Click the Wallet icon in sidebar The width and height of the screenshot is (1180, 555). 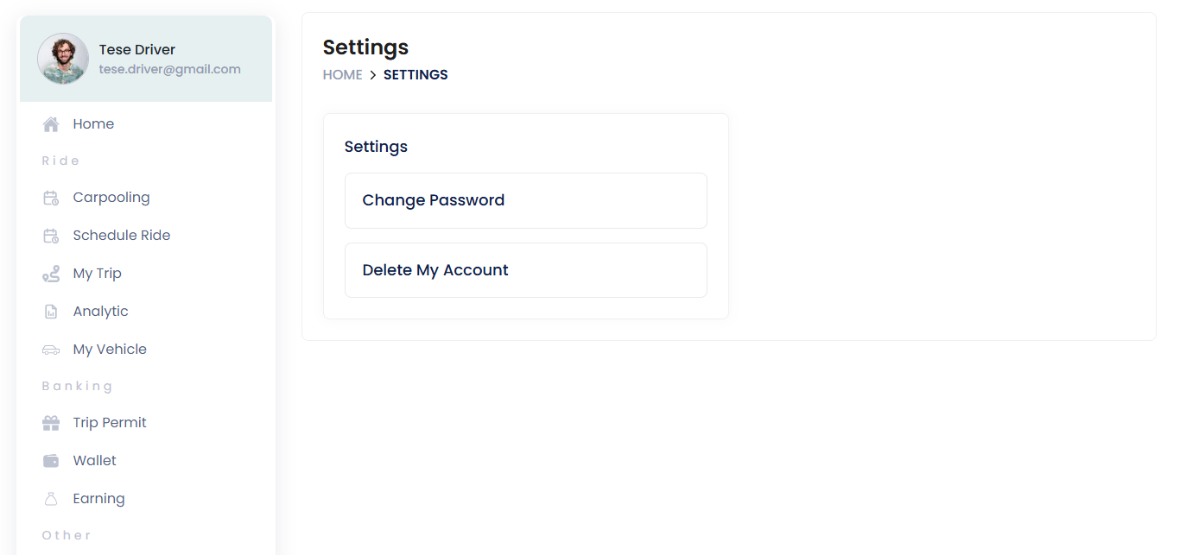click(x=51, y=461)
